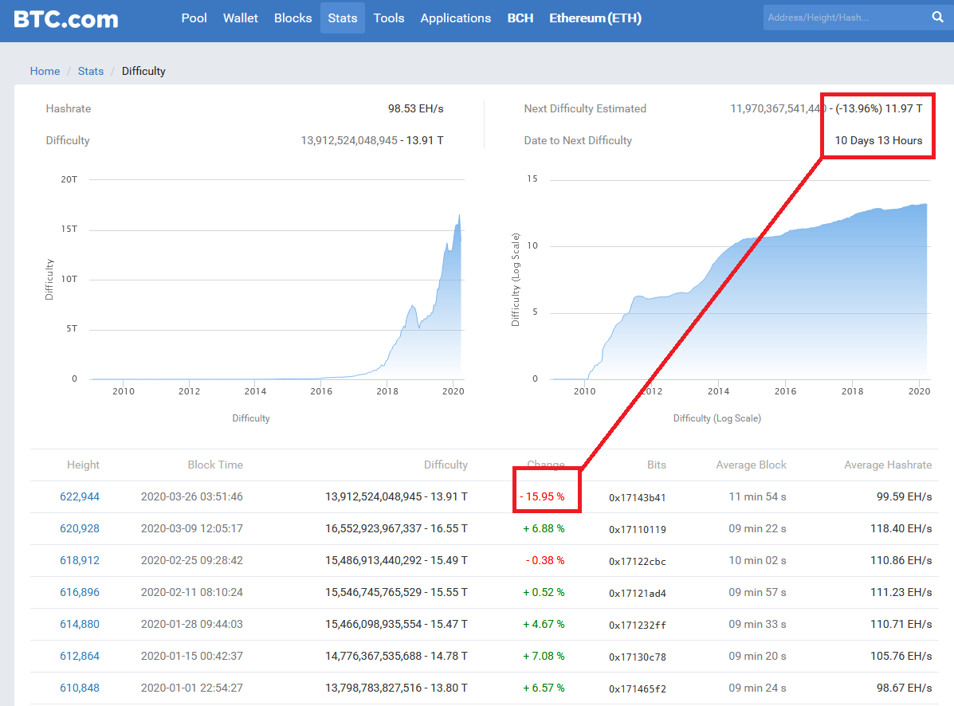Viewport: 954px width, 706px height.
Task: Go to Home breadcrumb
Action: pos(45,71)
